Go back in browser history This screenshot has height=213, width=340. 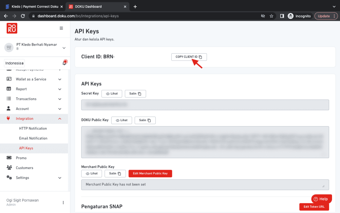pyautogui.click(x=6, y=16)
